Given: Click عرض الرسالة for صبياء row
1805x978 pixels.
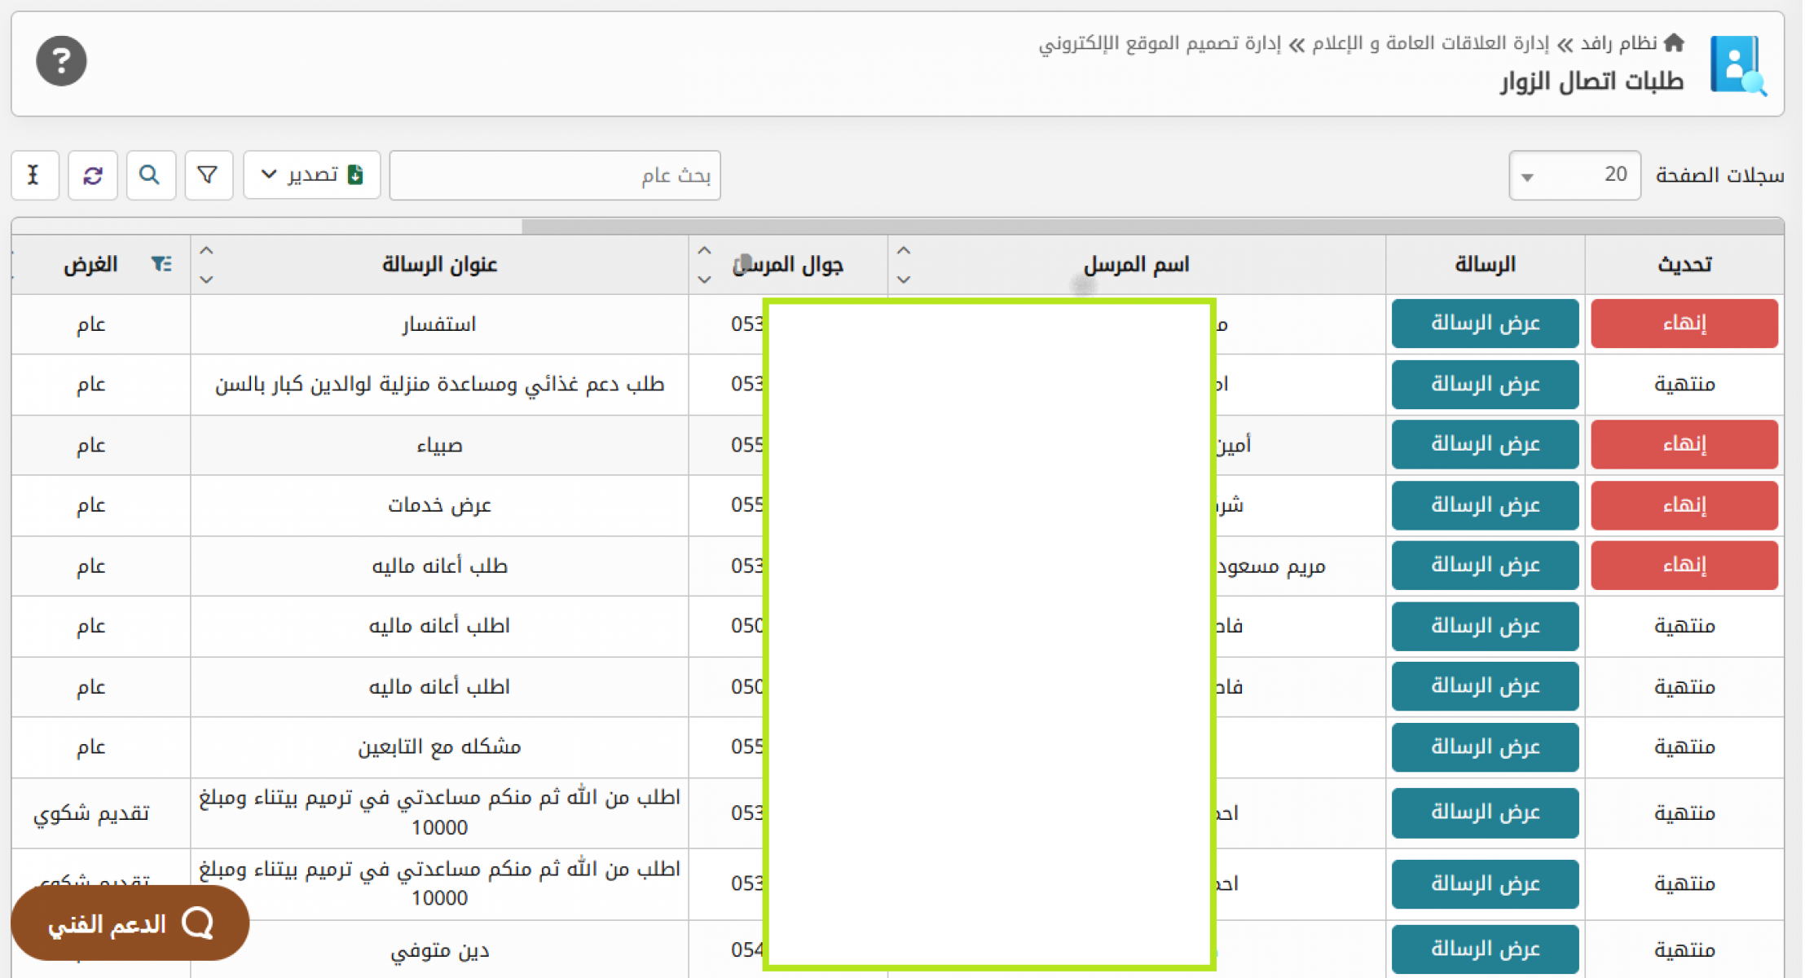Looking at the screenshot, I should pos(1485,444).
